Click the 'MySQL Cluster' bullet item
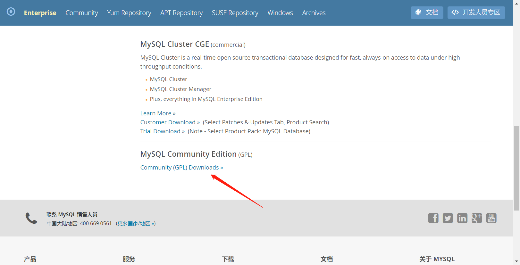The image size is (520, 265). (168, 79)
